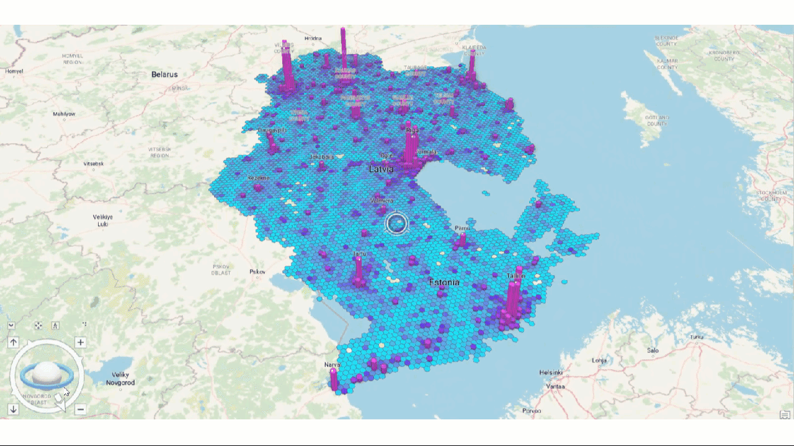This screenshot has height=446, width=794.
Task: Click the zoom out minus icon
Action: 79,409
